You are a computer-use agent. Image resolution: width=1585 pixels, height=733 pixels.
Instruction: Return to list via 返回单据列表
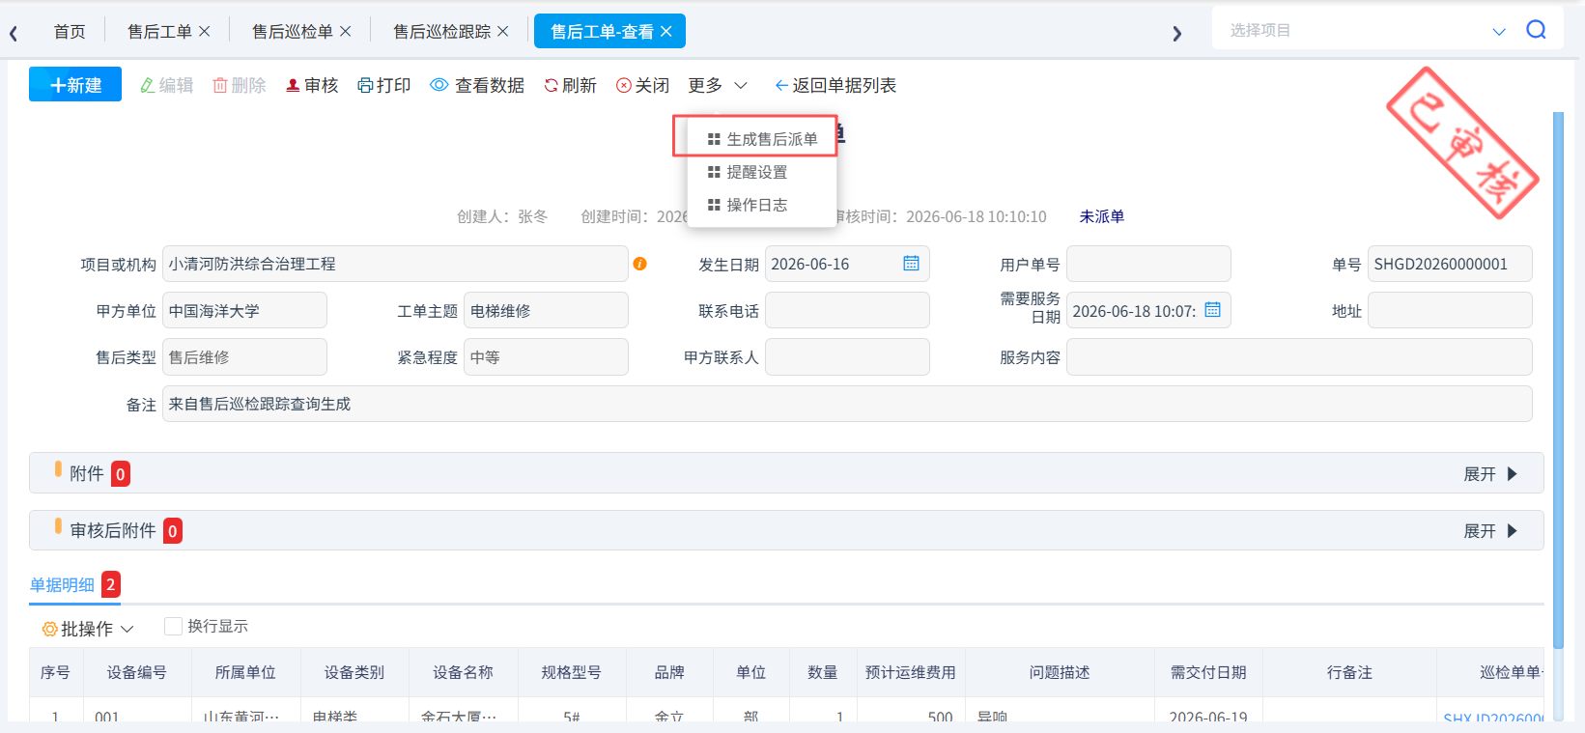click(x=835, y=86)
